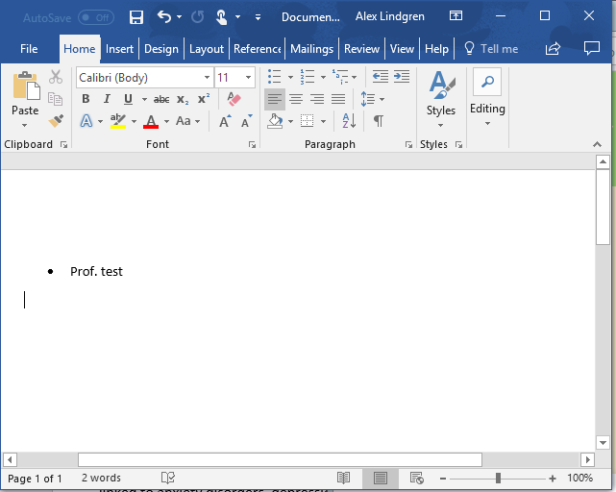Open the Review tab
This screenshot has width=616, height=492.
[361, 49]
